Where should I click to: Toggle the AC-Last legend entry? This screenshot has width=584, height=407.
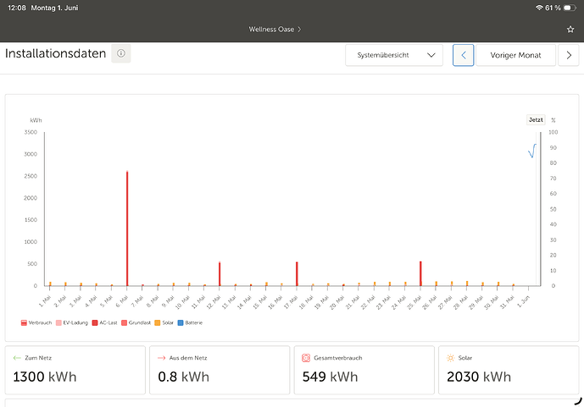104,322
